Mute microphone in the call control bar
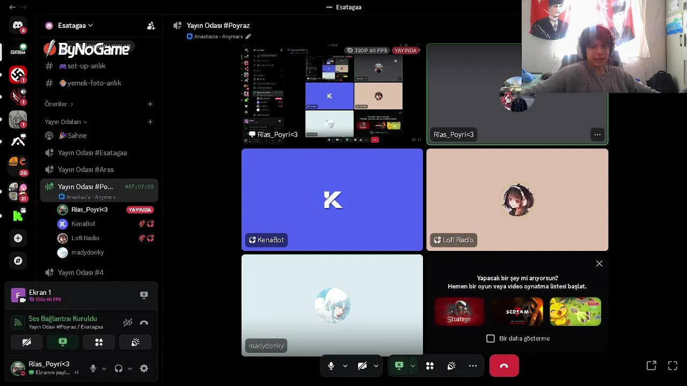Image resolution: width=687 pixels, height=386 pixels. click(331, 366)
